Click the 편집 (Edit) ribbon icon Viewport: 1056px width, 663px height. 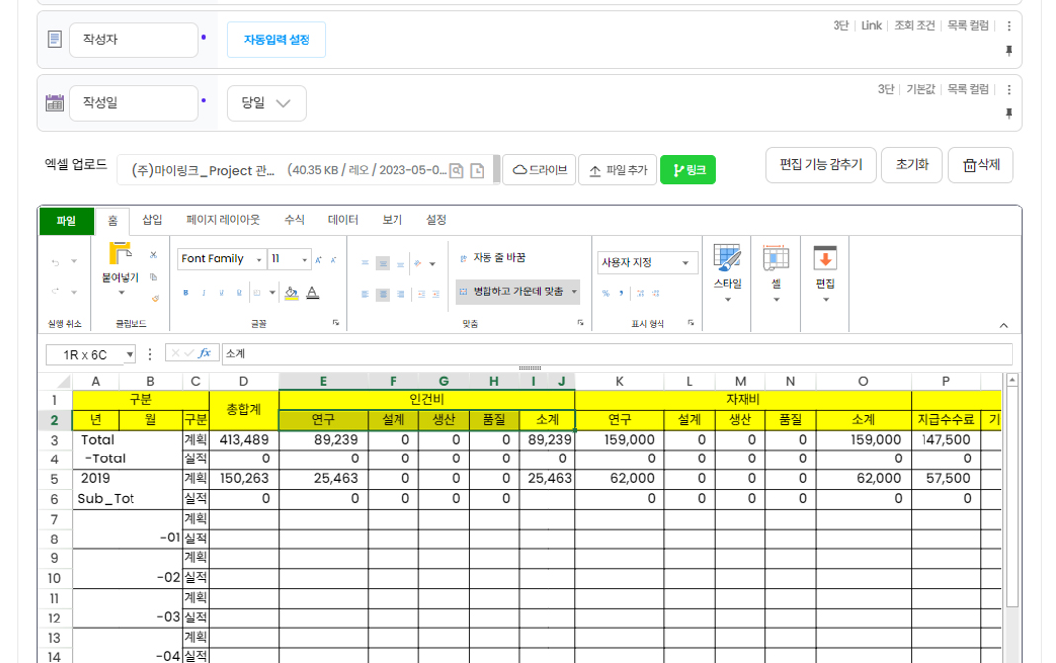click(x=825, y=259)
